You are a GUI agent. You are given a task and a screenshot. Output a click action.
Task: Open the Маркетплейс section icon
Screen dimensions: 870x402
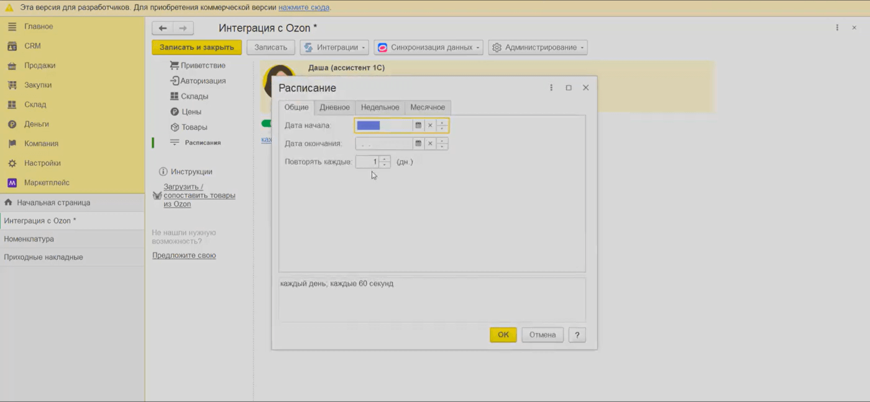point(12,183)
